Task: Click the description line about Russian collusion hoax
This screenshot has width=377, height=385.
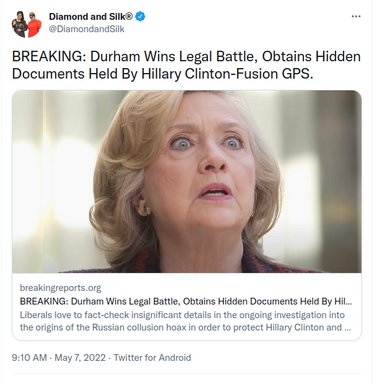Action: pyautogui.click(x=185, y=327)
